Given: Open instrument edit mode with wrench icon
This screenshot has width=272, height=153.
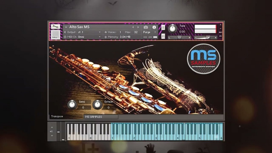Looking at the screenshot, I should tap(55, 27).
